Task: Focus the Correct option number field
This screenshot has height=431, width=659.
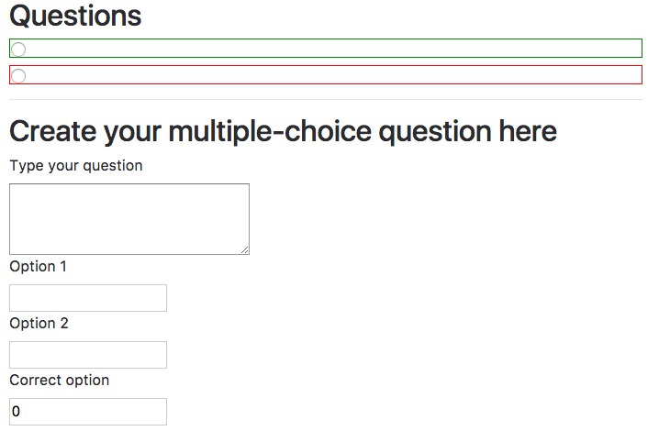Action: tap(88, 412)
